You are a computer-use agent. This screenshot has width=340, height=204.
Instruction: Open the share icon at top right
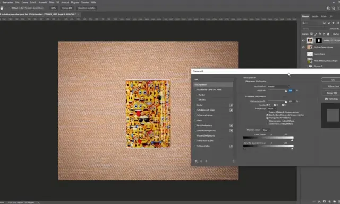pos(328,8)
